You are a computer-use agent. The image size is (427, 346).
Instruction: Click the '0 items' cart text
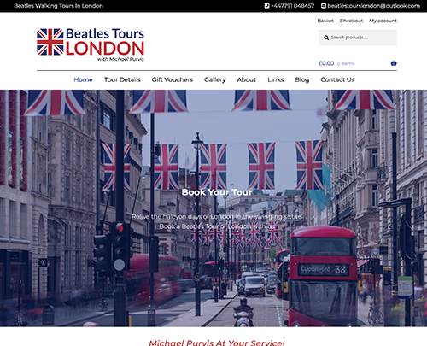[x=346, y=63]
